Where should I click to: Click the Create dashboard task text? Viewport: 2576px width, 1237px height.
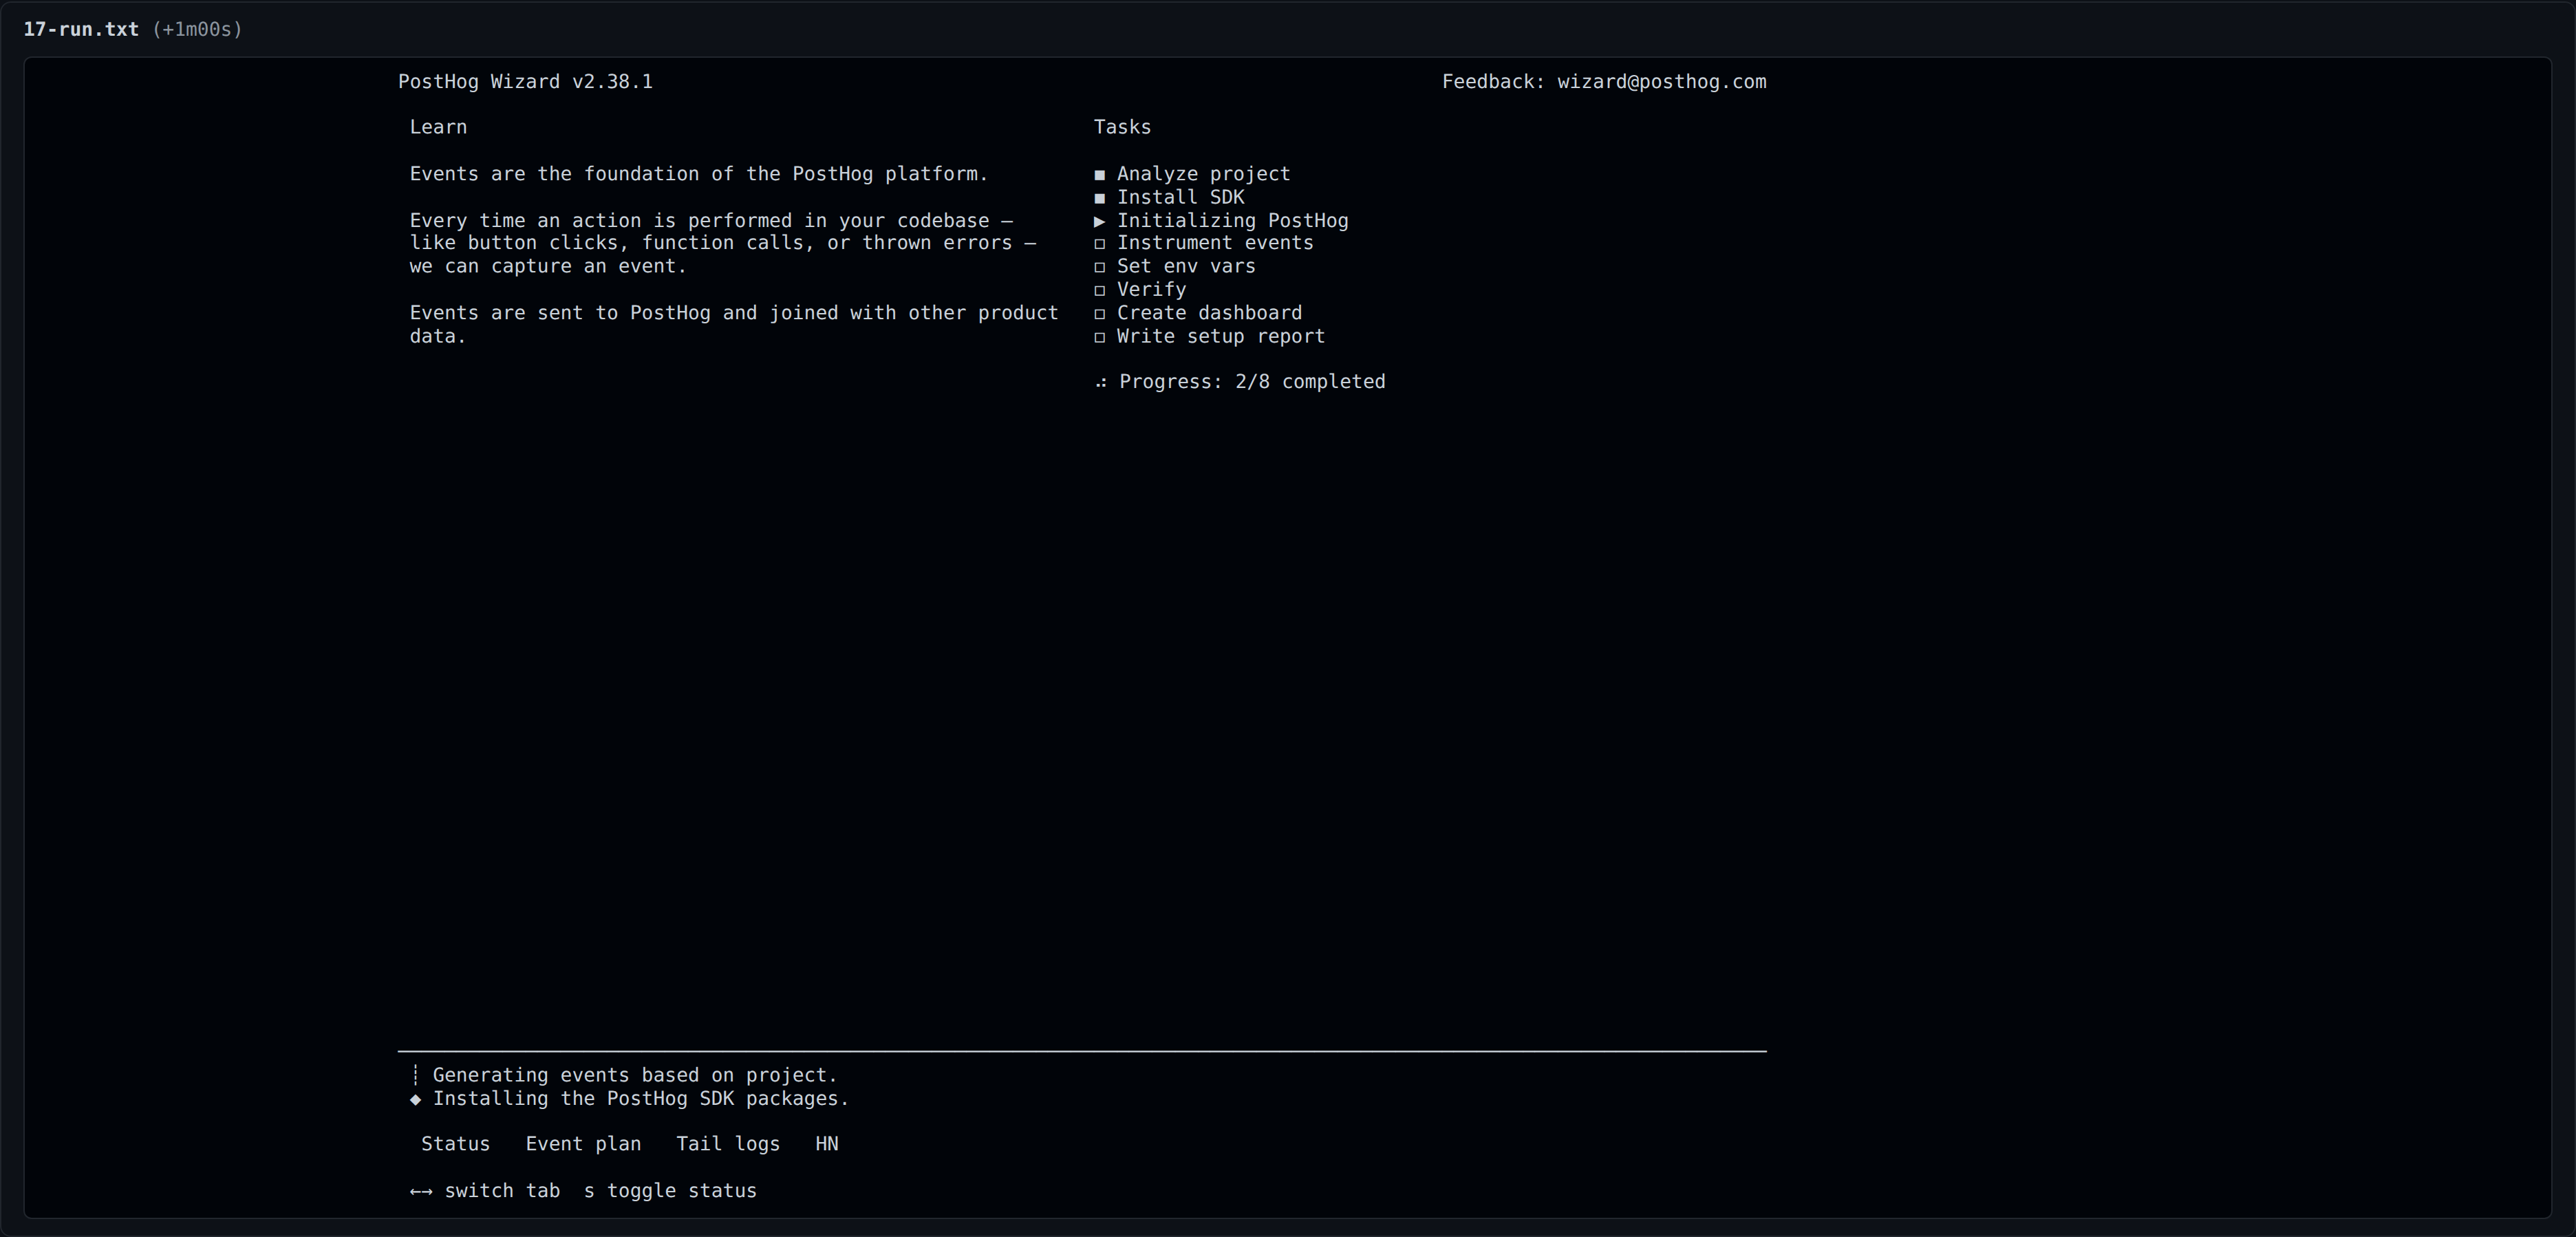(1209, 313)
